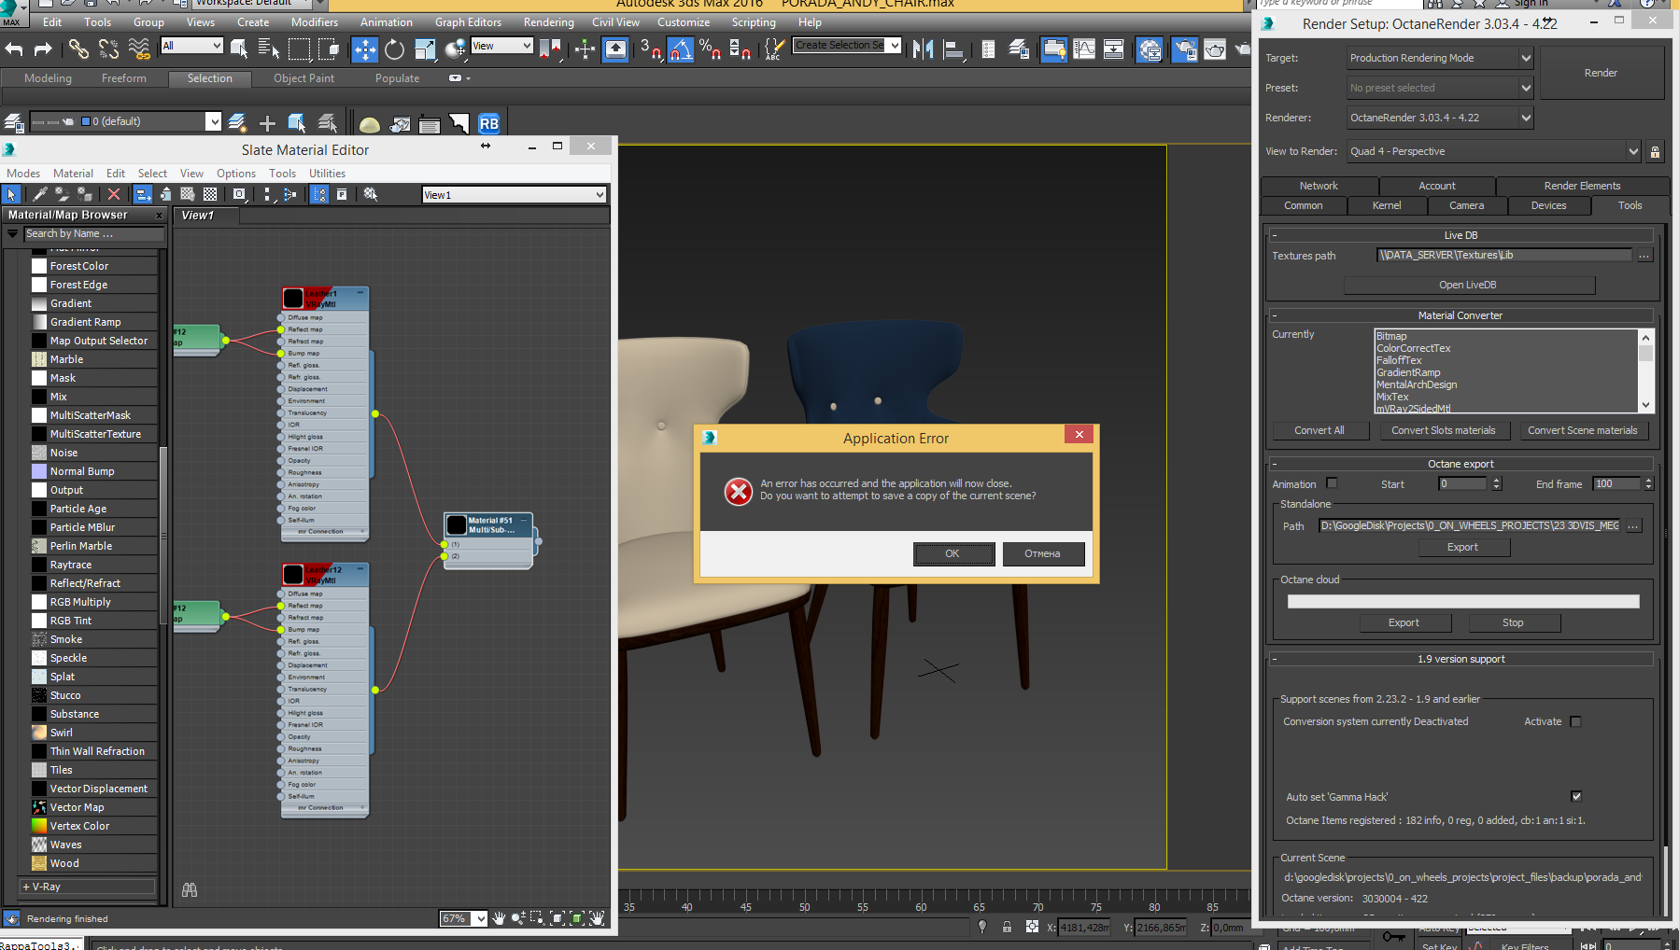Open the Renderer OctaneRender dropdown

(x=1440, y=118)
